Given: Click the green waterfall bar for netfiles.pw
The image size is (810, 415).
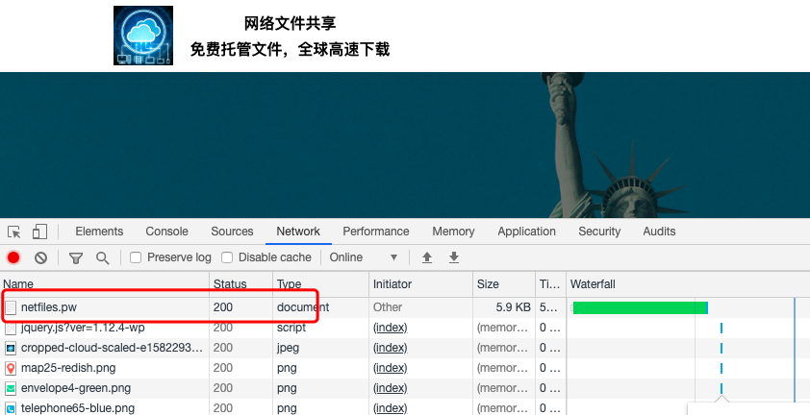Looking at the screenshot, I should tap(640, 307).
